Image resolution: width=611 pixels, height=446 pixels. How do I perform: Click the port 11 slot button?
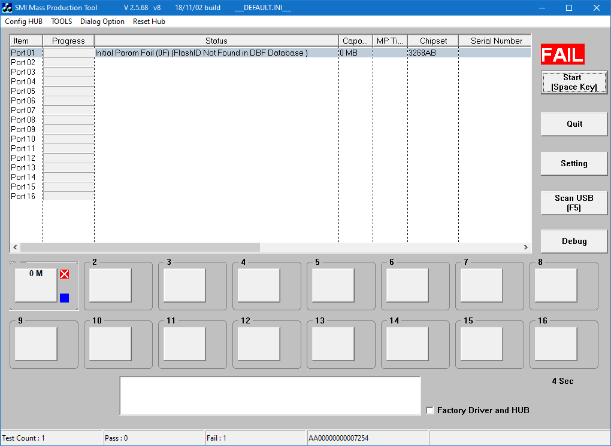pyautogui.click(x=184, y=344)
